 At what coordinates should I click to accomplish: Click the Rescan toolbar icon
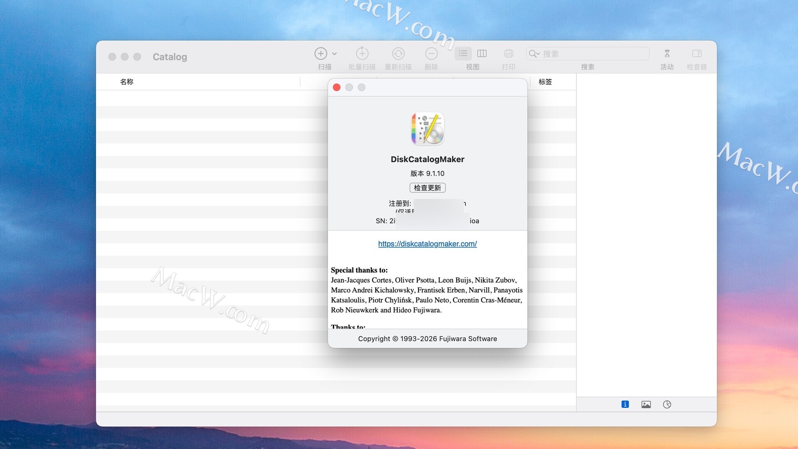pyautogui.click(x=398, y=54)
